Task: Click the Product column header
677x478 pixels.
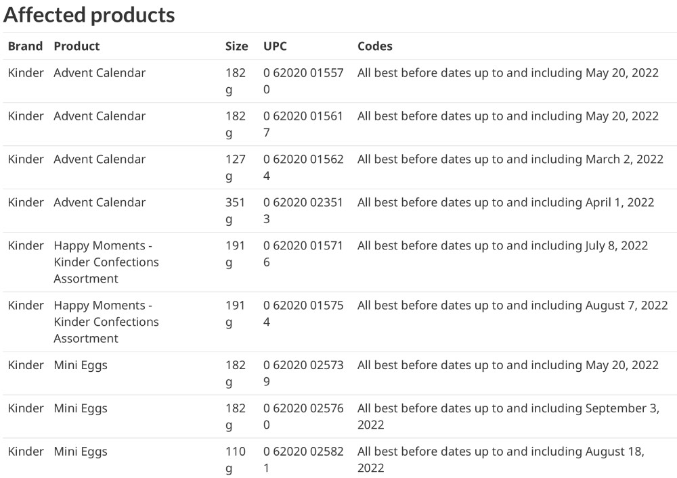Action: point(77,46)
